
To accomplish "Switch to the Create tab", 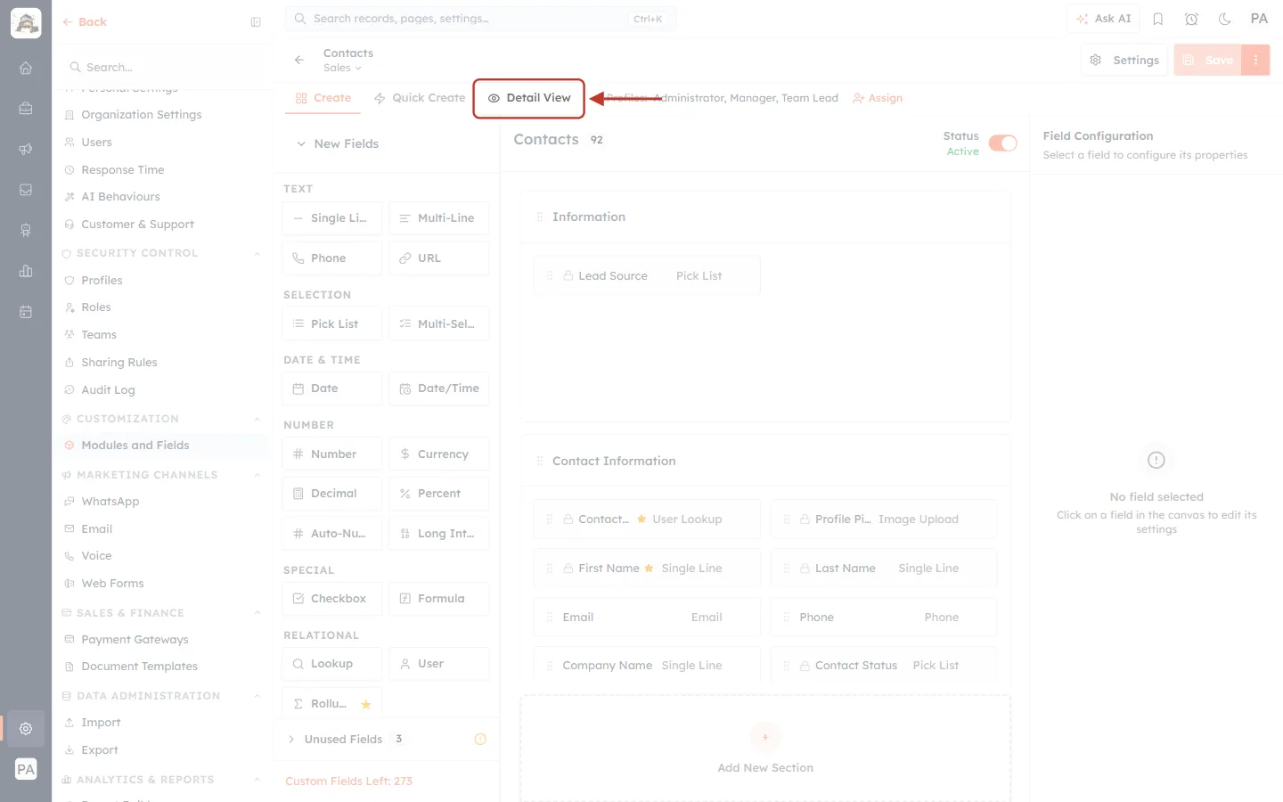I will [323, 98].
